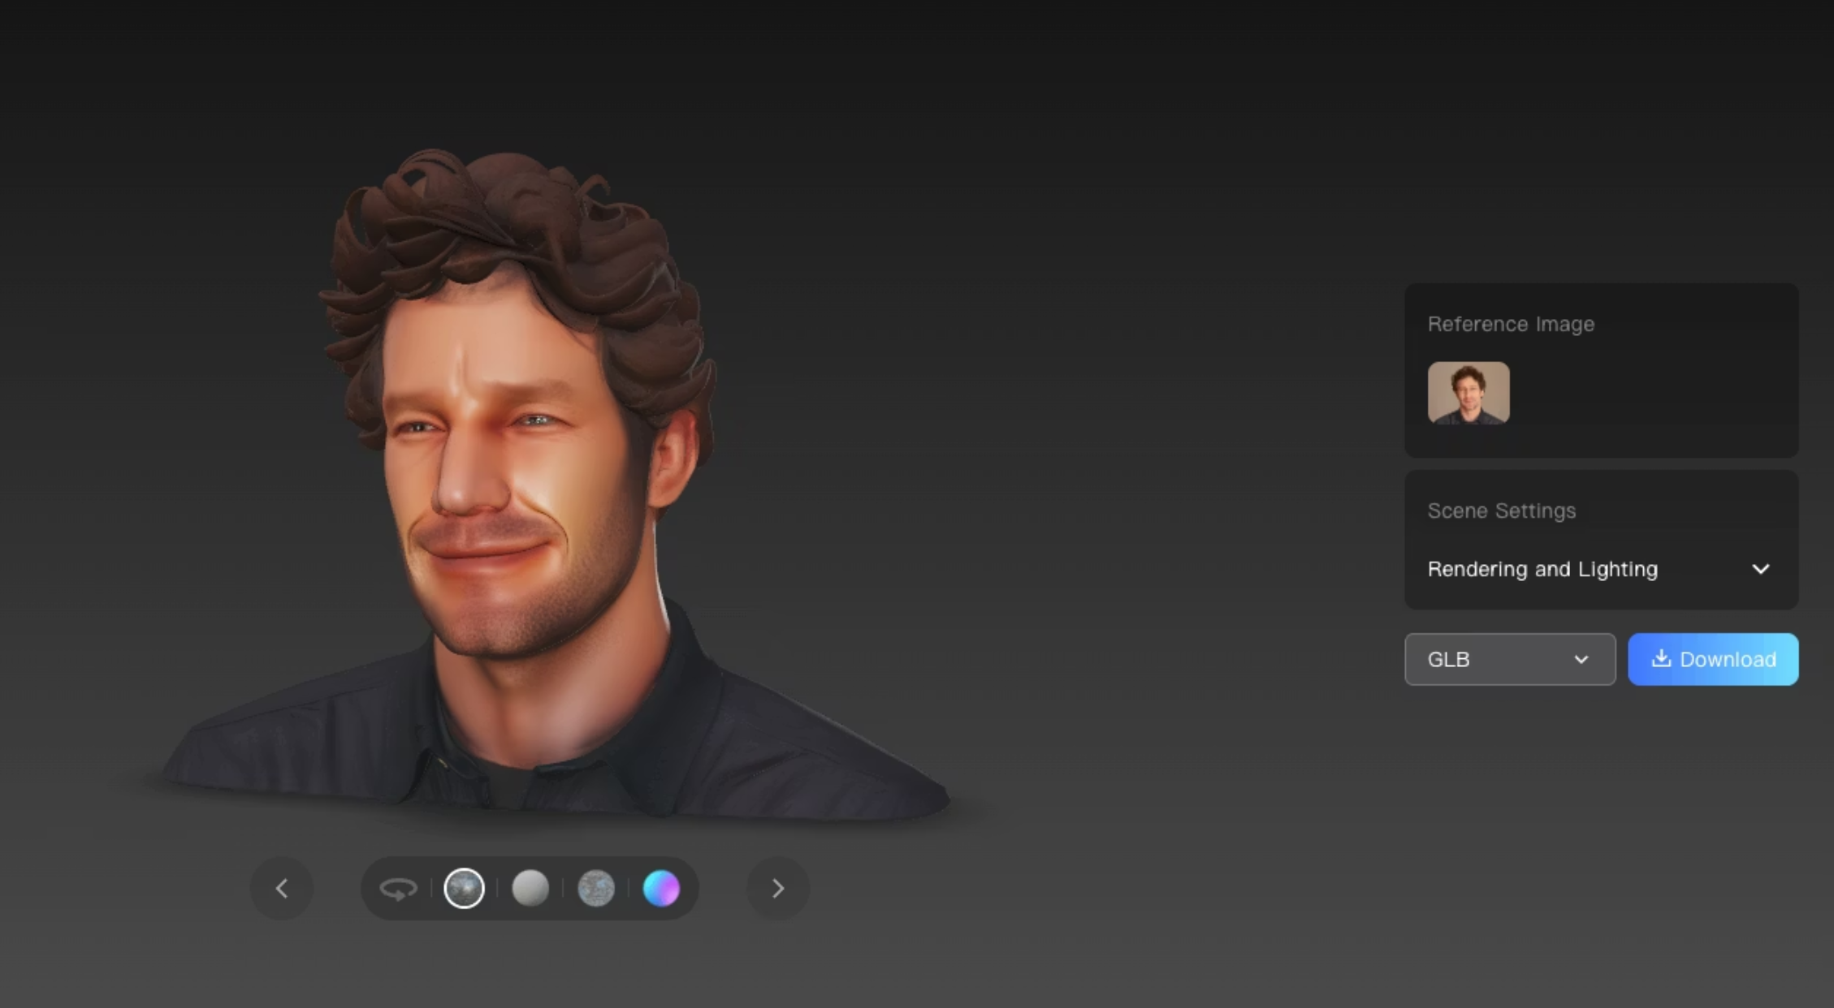Select the speckled gray material sphere
The image size is (1834, 1008).
pyautogui.click(x=595, y=889)
